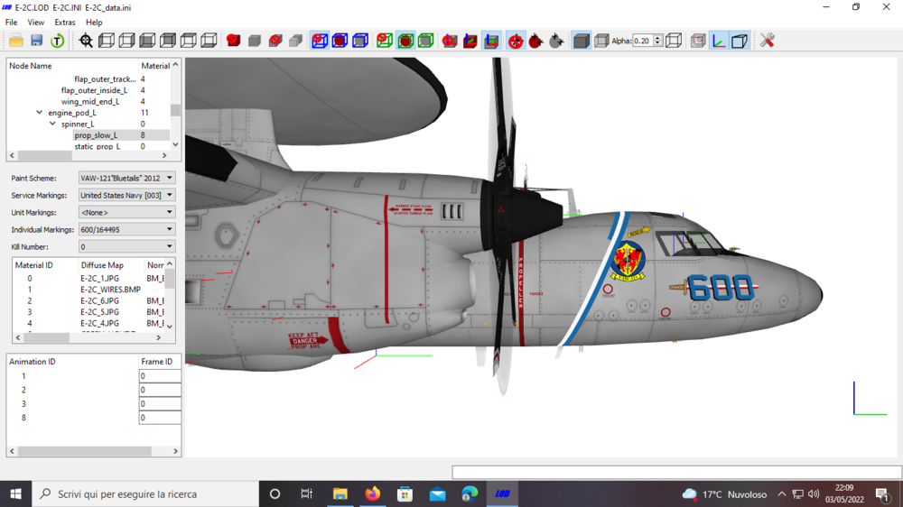Select the transparent cube icon left of Alpha

pos(601,41)
